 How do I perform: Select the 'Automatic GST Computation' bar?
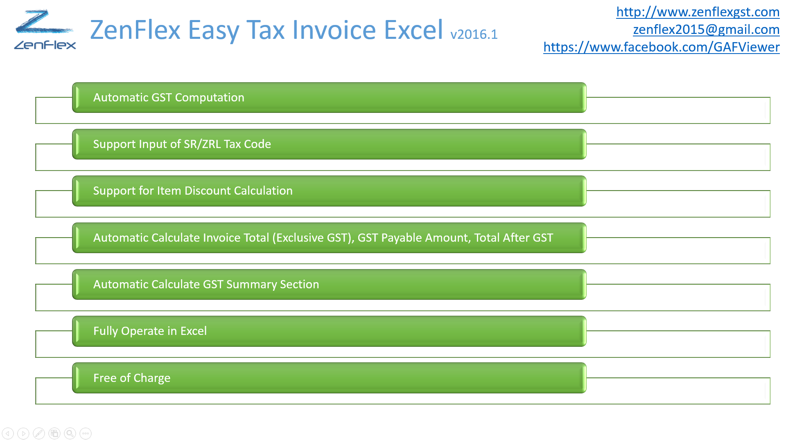(x=329, y=97)
